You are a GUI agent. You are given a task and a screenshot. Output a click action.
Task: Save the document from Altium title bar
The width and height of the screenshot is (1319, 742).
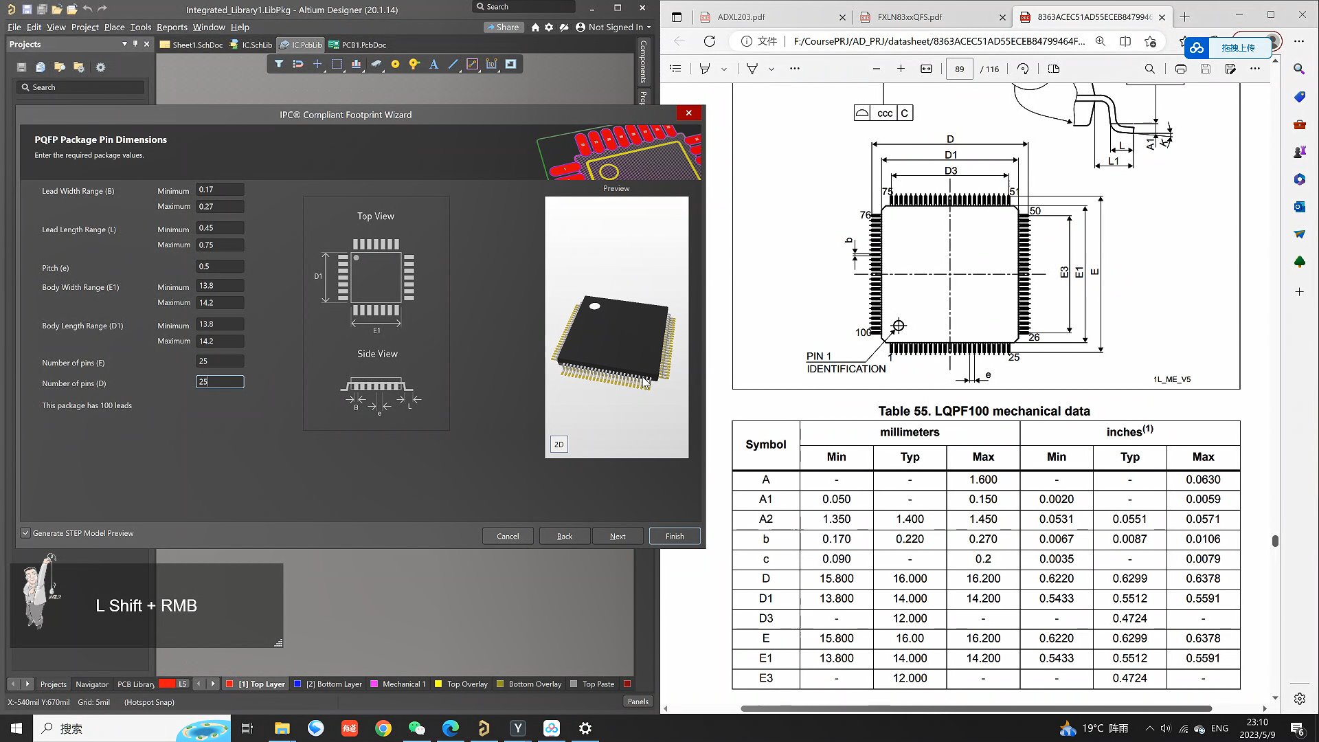pos(27,10)
